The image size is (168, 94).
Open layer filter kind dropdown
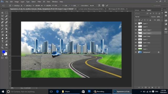tap(140, 13)
